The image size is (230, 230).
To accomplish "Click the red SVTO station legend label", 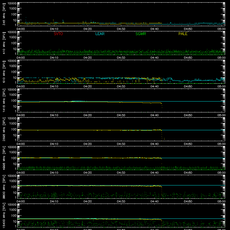I will [x=58, y=34].
